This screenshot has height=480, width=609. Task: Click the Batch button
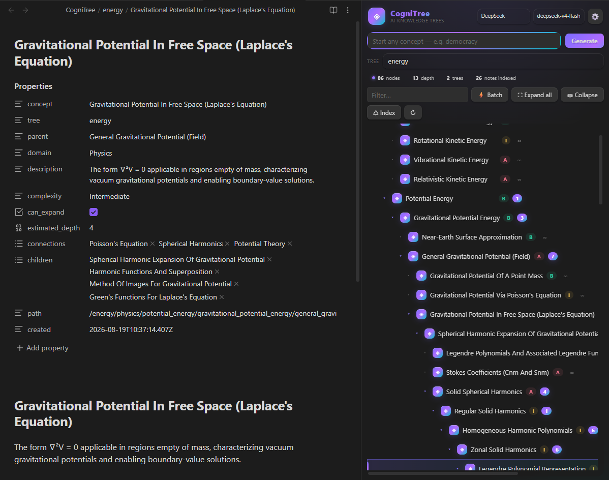pos(490,95)
